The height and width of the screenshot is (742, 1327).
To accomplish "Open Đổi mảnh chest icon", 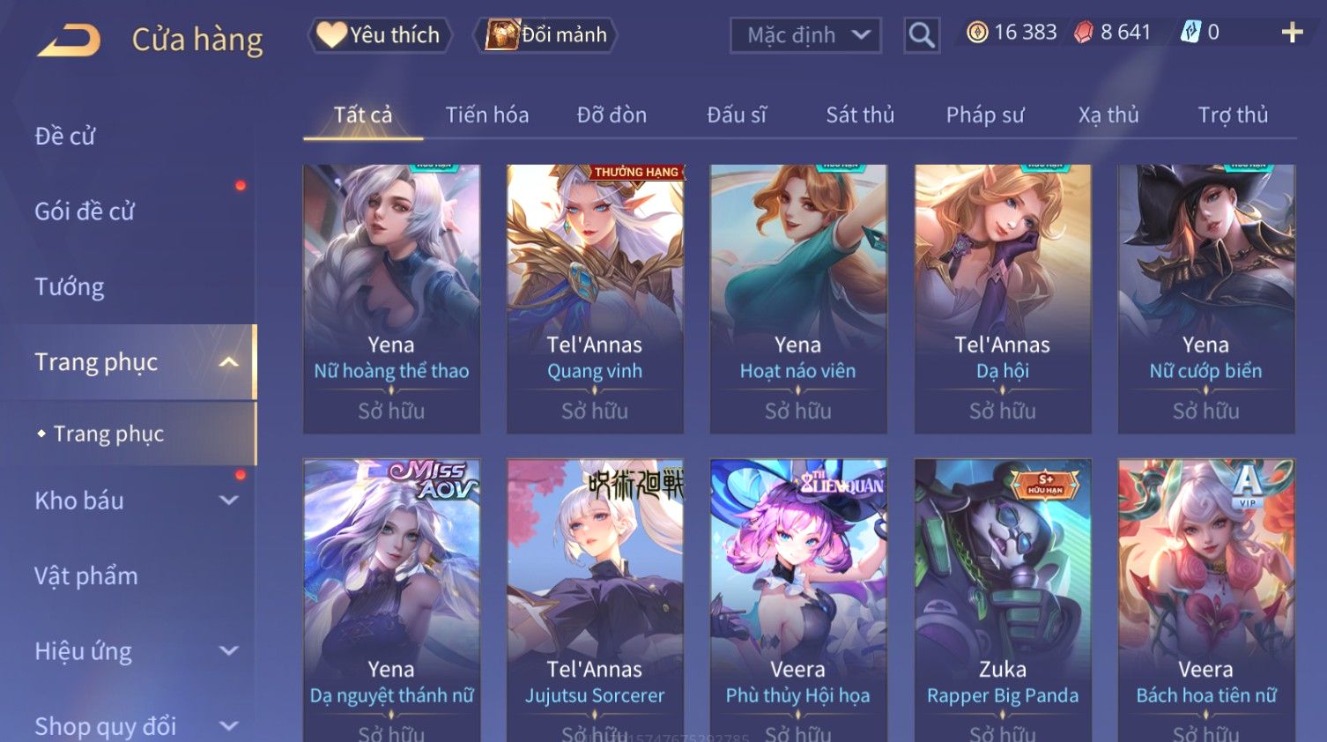I will pyautogui.click(x=502, y=35).
